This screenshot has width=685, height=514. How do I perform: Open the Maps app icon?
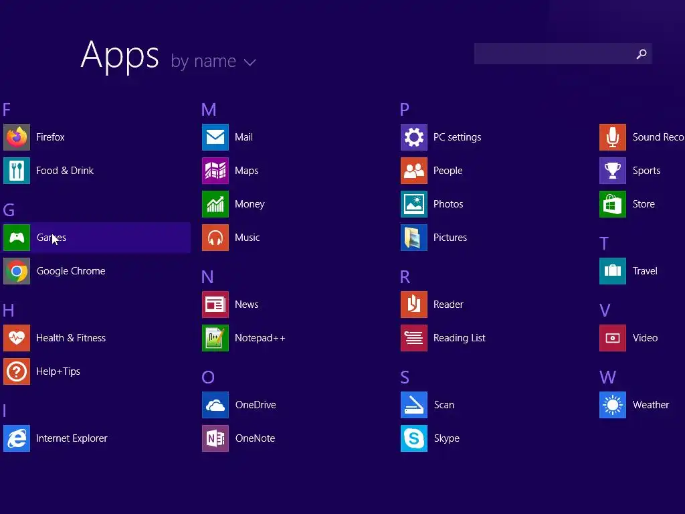[215, 171]
